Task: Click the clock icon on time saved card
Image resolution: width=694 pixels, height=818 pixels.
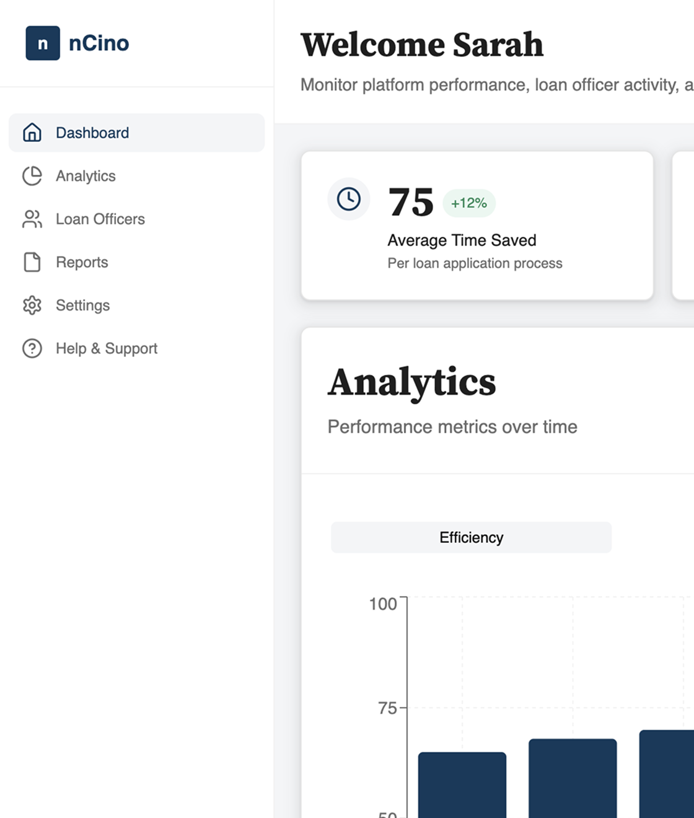Action: (349, 200)
